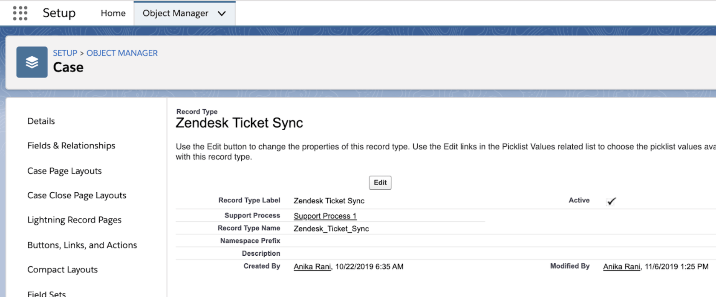716x297 pixels.
Task: Open the Support Process 1 link
Action: (x=325, y=216)
